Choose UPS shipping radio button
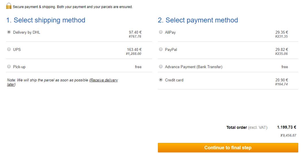This screenshot has height=153, width=304. click(x=9, y=49)
